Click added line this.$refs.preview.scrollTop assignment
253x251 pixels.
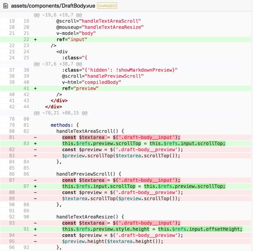[x=126, y=144]
